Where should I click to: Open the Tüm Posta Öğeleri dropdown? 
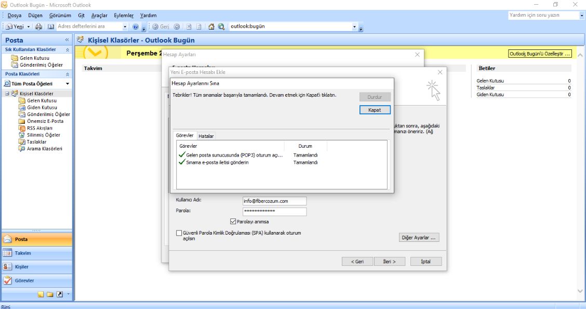(x=67, y=84)
